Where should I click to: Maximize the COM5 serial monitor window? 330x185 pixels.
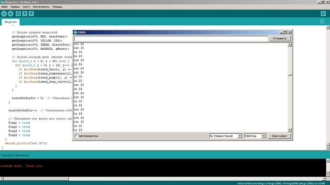pyautogui.click(x=286, y=32)
